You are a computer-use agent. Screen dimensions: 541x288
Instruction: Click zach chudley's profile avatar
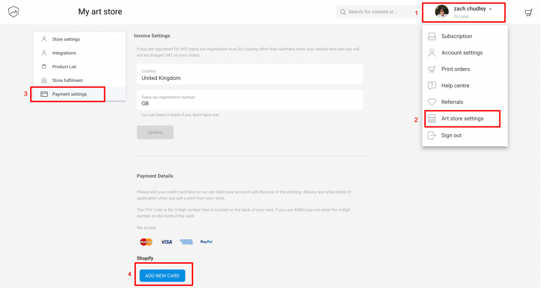pyautogui.click(x=442, y=12)
